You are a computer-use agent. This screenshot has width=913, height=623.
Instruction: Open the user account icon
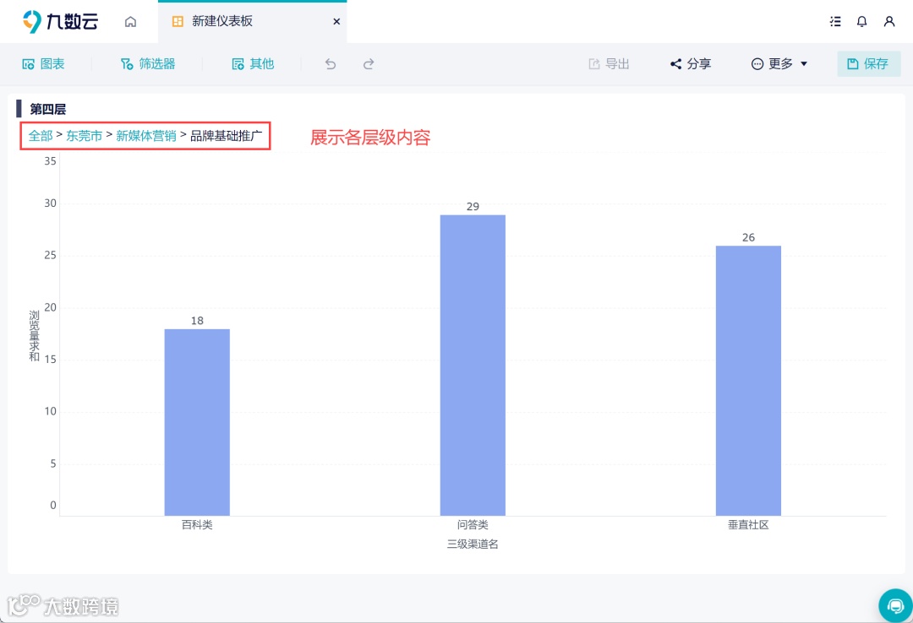(x=889, y=21)
